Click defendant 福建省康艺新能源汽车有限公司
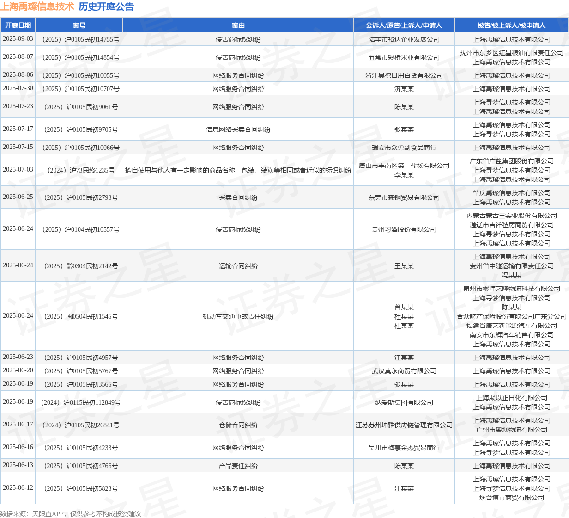Viewport: 569px width, 518px height. click(512, 326)
